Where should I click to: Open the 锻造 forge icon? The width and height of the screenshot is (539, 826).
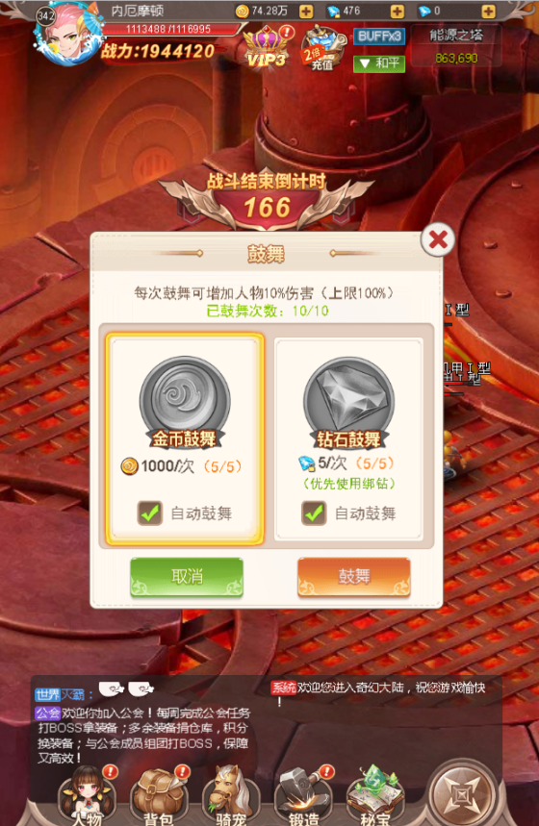[303, 795]
